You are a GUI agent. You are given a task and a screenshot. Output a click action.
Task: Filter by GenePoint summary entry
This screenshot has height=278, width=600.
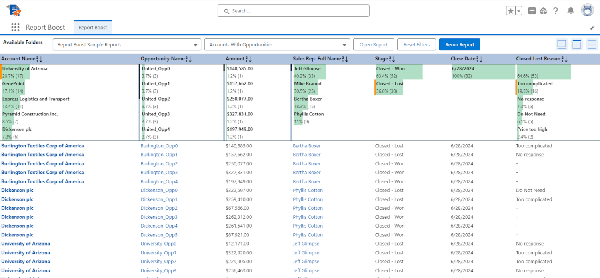(14, 84)
